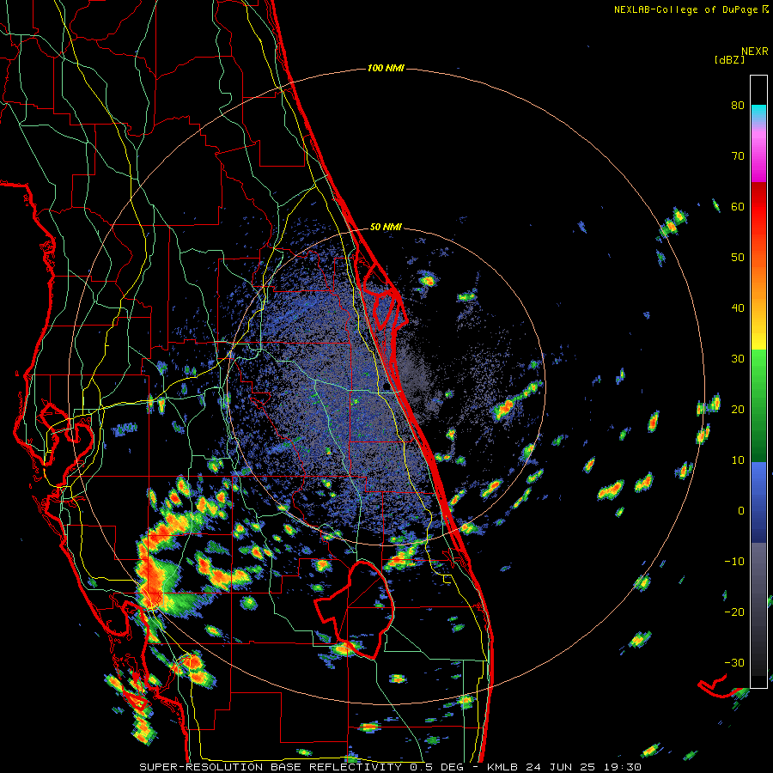
Task: Click the 40 dBZ value on the scale
Action: point(738,308)
